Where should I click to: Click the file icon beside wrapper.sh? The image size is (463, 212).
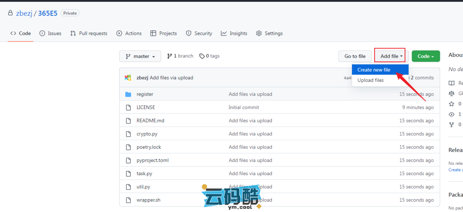128,200
